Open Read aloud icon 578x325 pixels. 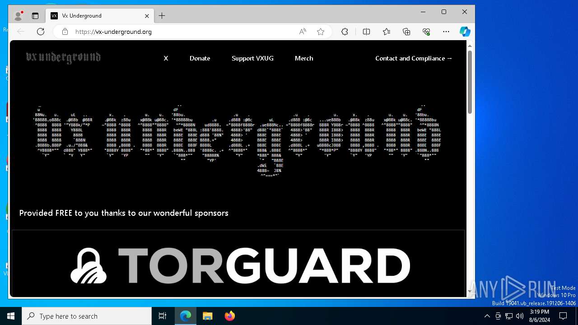pyautogui.click(x=303, y=32)
